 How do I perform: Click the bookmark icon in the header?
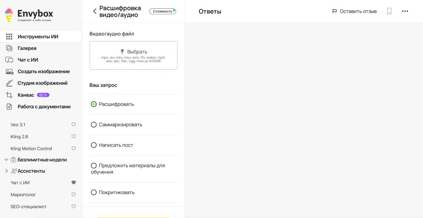coord(389,11)
